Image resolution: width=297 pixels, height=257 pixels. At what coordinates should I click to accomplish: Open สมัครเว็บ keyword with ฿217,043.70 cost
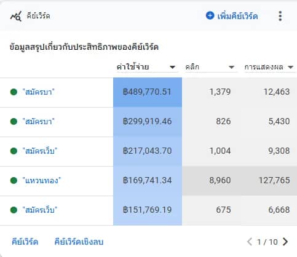[x=39, y=151]
